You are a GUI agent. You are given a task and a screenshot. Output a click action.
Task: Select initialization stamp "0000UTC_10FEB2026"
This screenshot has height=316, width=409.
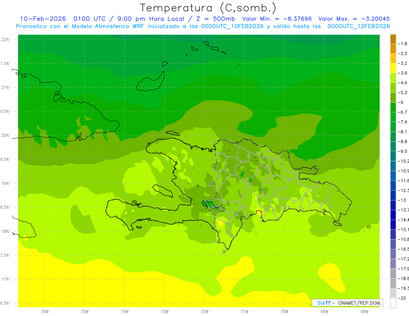[x=232, y=26]
